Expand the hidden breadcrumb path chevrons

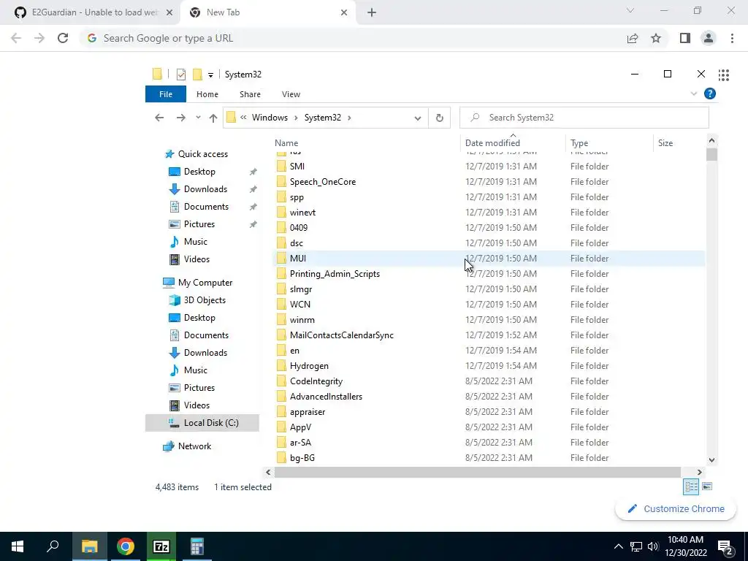[243, 118]
